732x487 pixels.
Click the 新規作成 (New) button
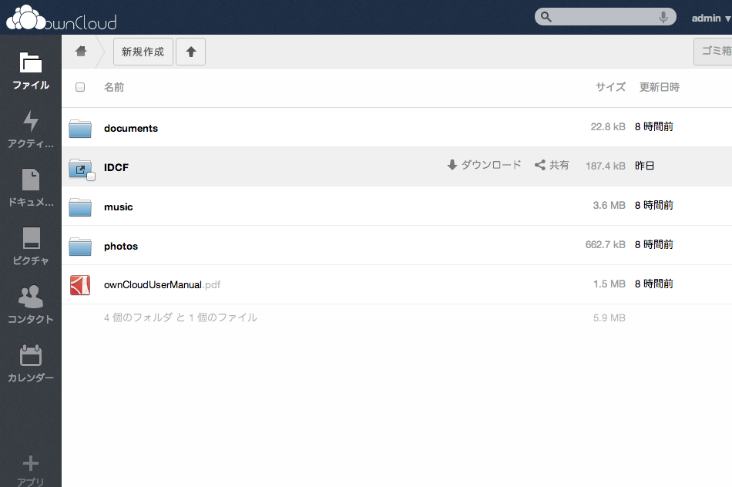click(143, 52)
